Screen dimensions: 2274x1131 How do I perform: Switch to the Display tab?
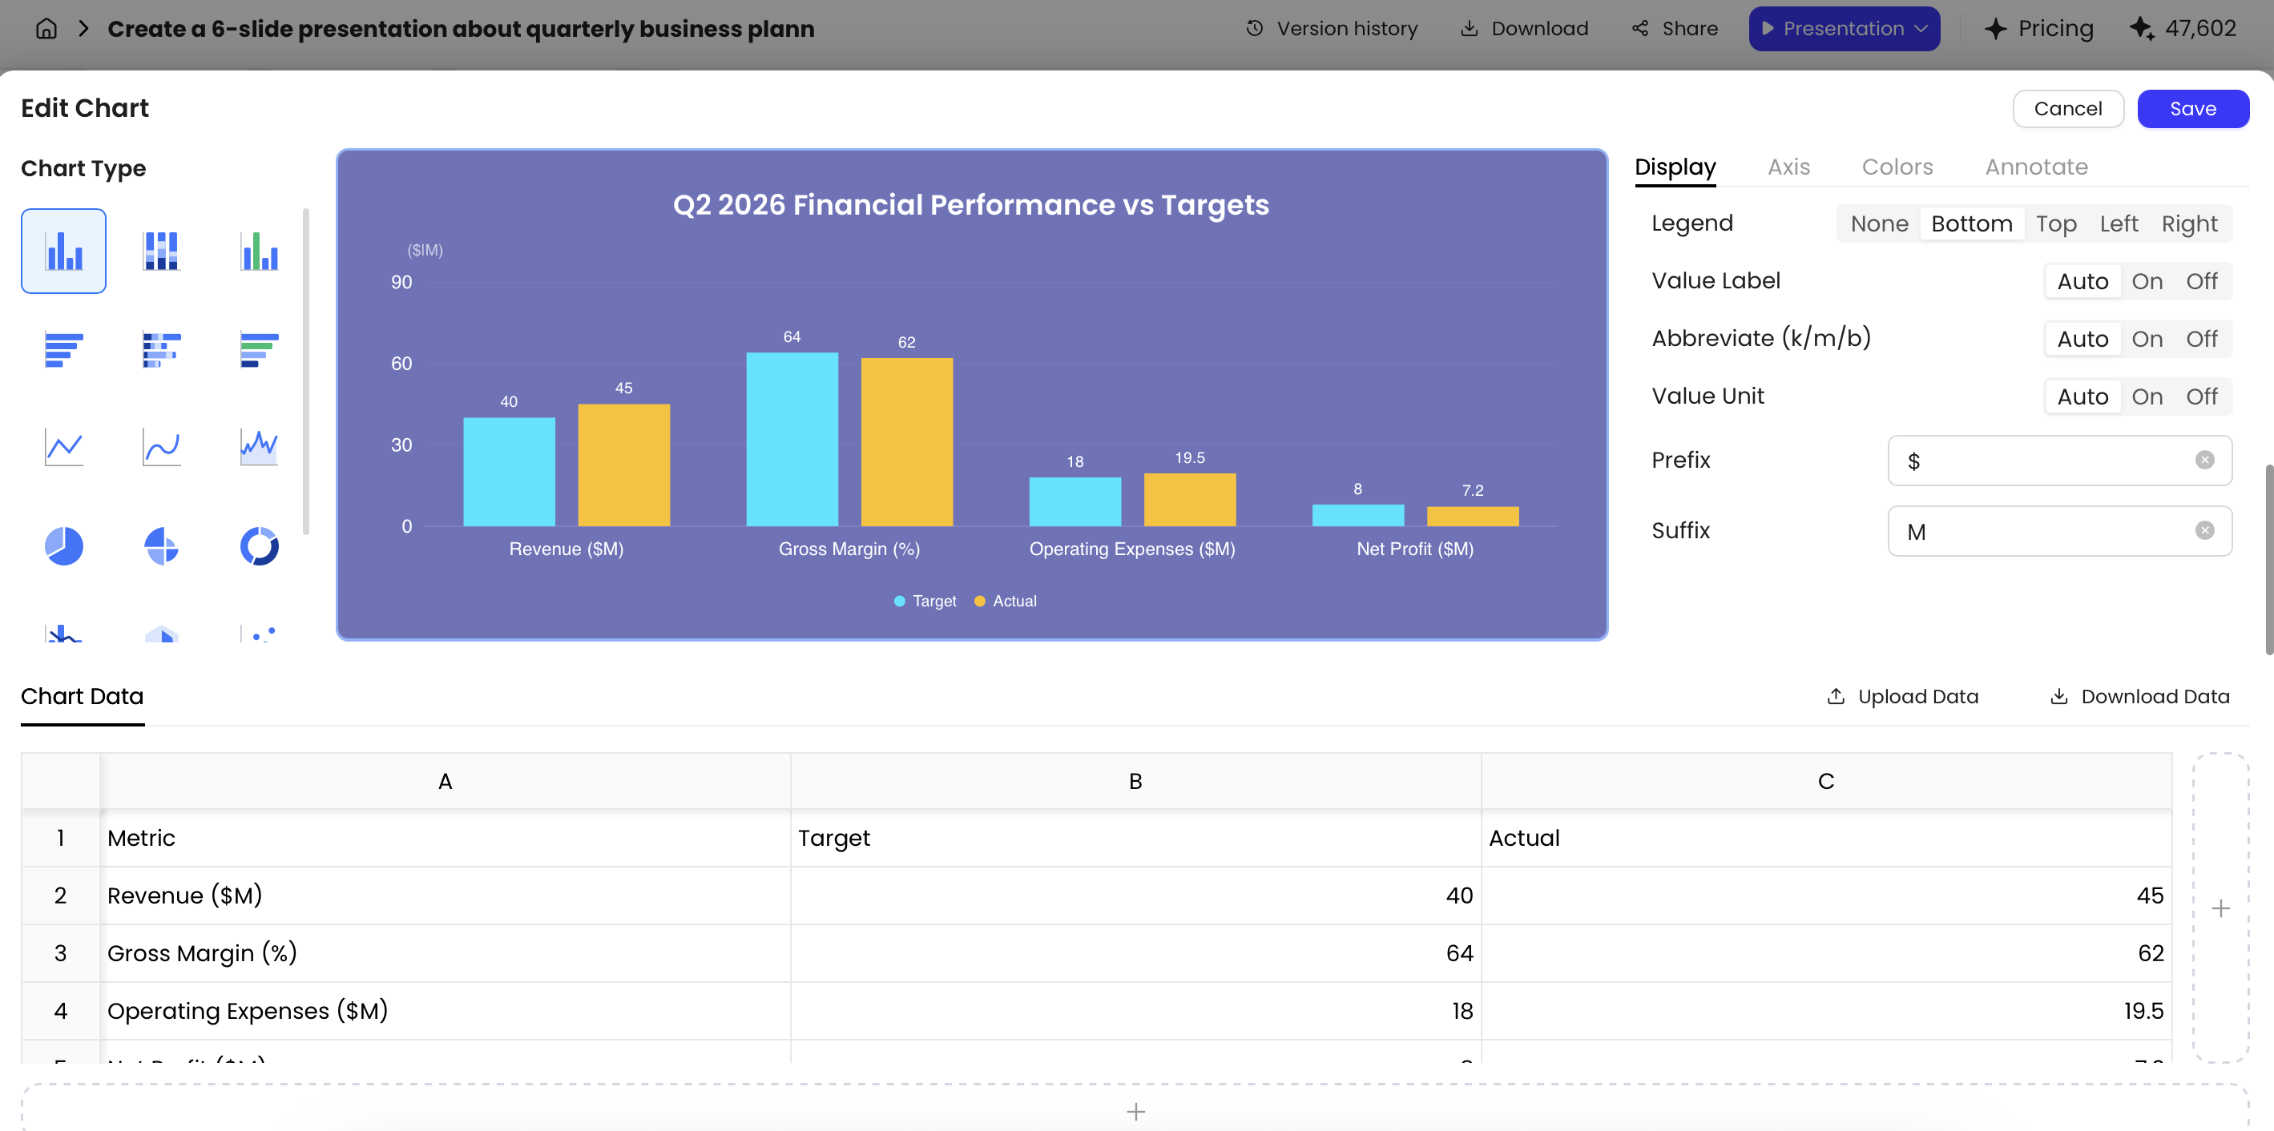pyautogui.click(x=1675, y=167)
